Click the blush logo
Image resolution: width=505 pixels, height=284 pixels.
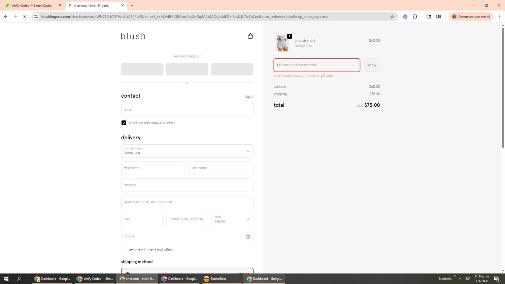click(133, 36)
